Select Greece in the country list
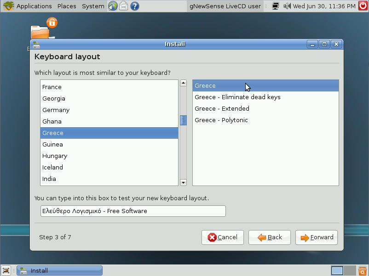 click(x=109, y=133)
